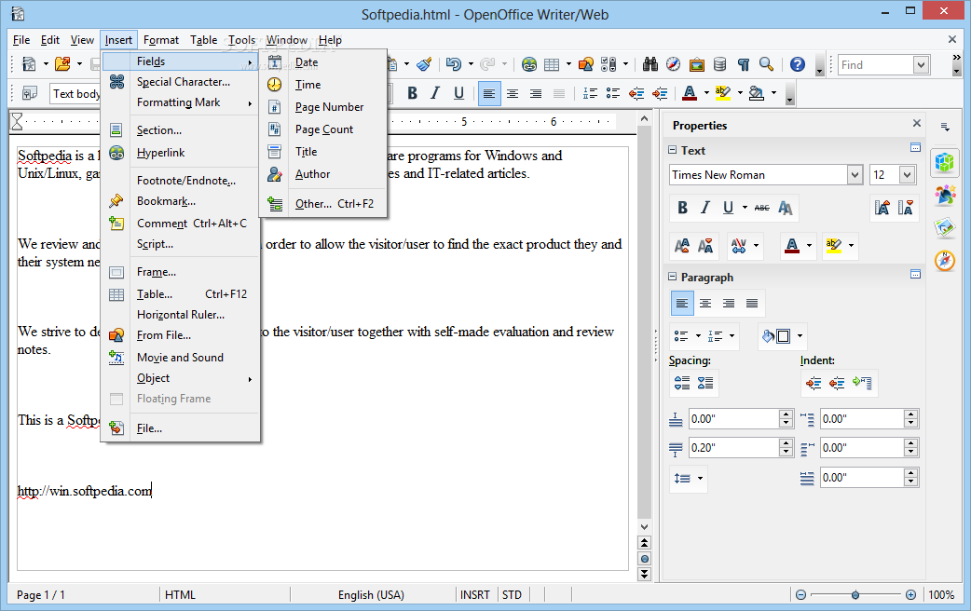Click the Open folder toolbar icon

[x=62, y=64]
